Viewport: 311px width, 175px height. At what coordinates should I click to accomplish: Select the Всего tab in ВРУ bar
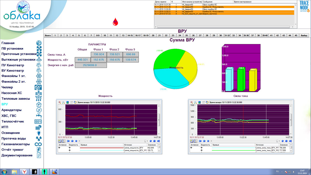[48, 36]
